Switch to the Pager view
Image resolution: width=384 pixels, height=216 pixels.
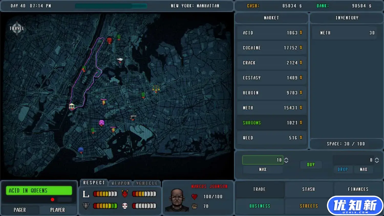tap(20, 210)
